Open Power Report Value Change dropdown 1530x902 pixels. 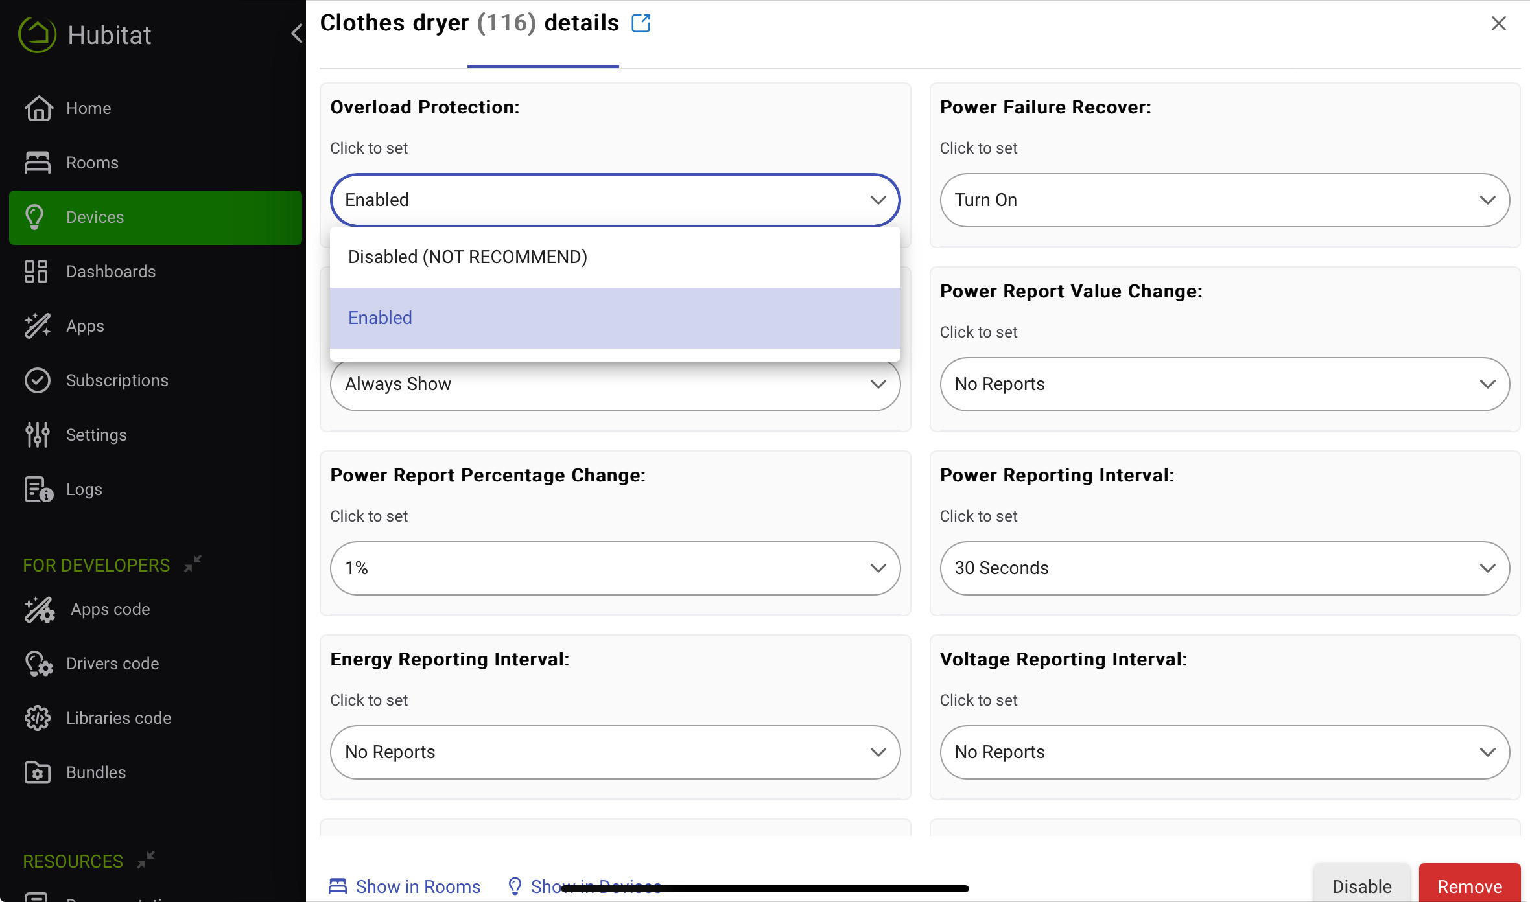tap(1225, 384)
